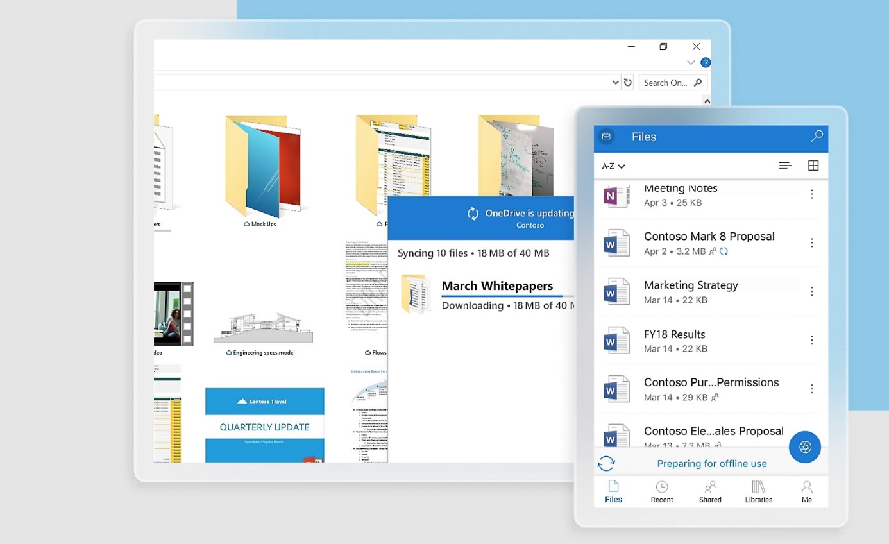Open the March Whitepapers folder icon
Viewport: 889px width, 544px height.
pos(415,294)
